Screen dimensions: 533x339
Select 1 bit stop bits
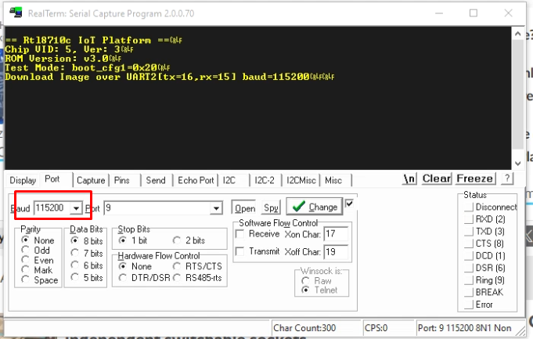[x=133, y=240]
